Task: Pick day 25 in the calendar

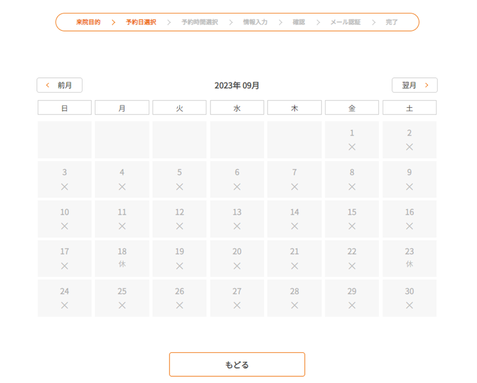Action: [x=122, y=298]
